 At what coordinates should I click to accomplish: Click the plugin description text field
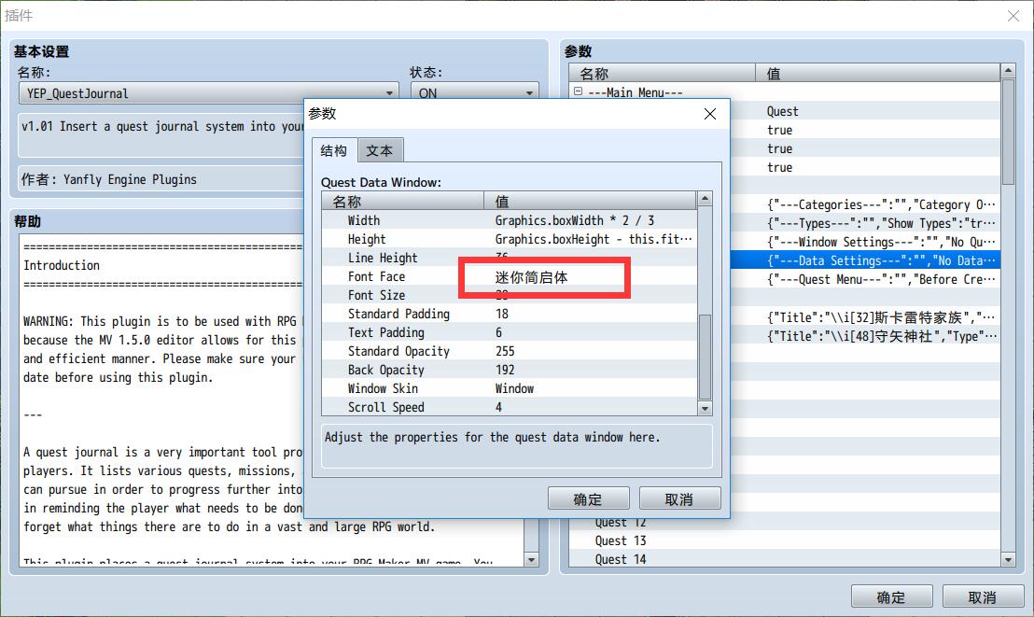coord(161,135)
